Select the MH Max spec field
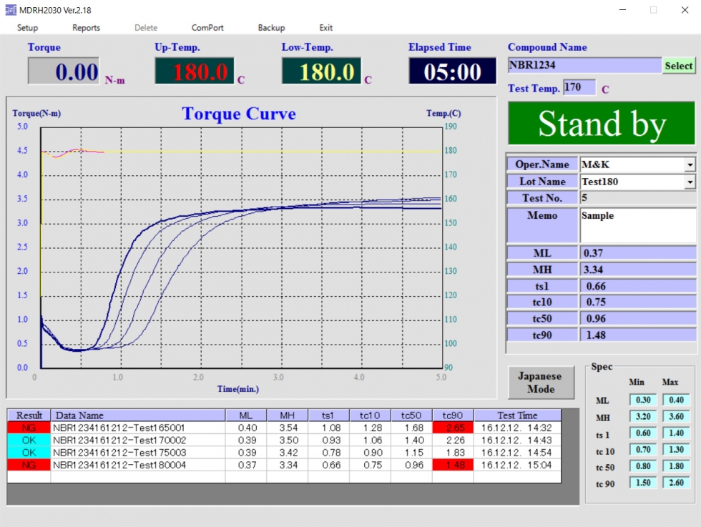 click(x=676, y=417)
